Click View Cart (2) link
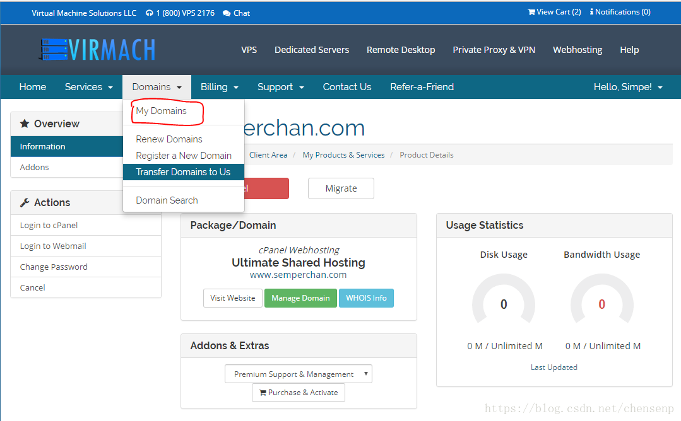The image size is (681, 421). (555, 12)
